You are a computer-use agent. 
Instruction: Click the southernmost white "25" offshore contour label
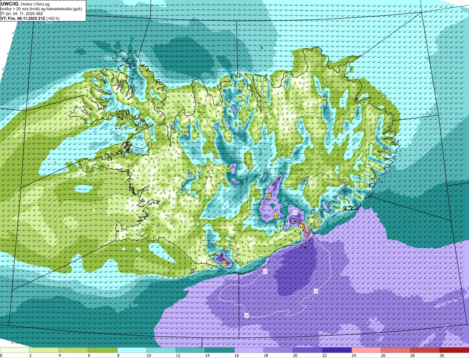point(246,315)
